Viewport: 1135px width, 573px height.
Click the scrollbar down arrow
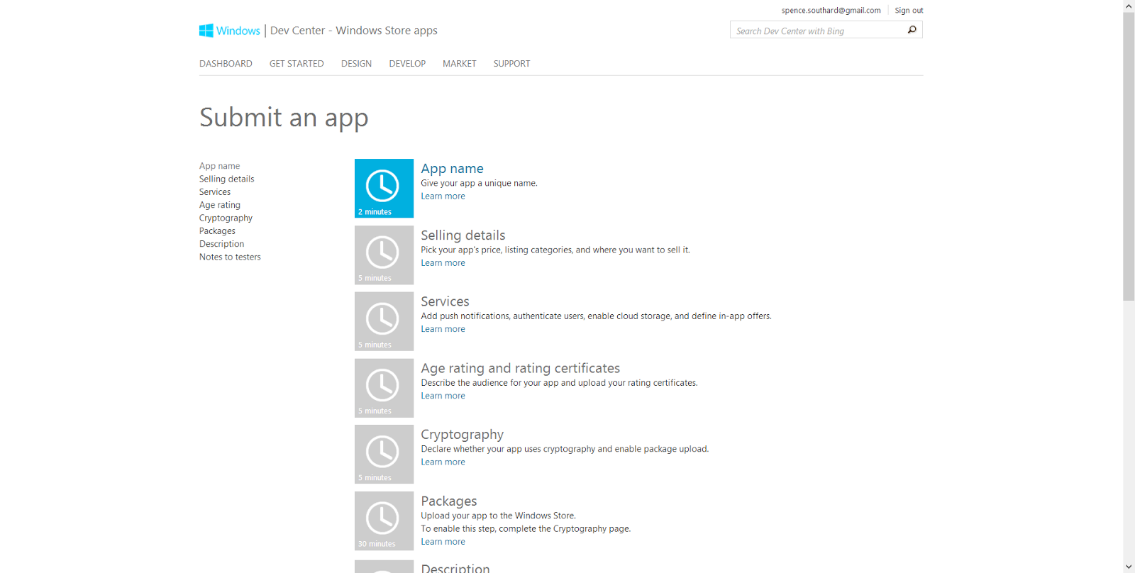click(1129, 567)
